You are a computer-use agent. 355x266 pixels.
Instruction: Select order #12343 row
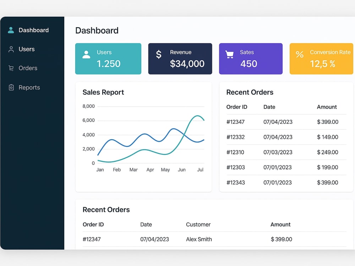[x=286, y=183]
